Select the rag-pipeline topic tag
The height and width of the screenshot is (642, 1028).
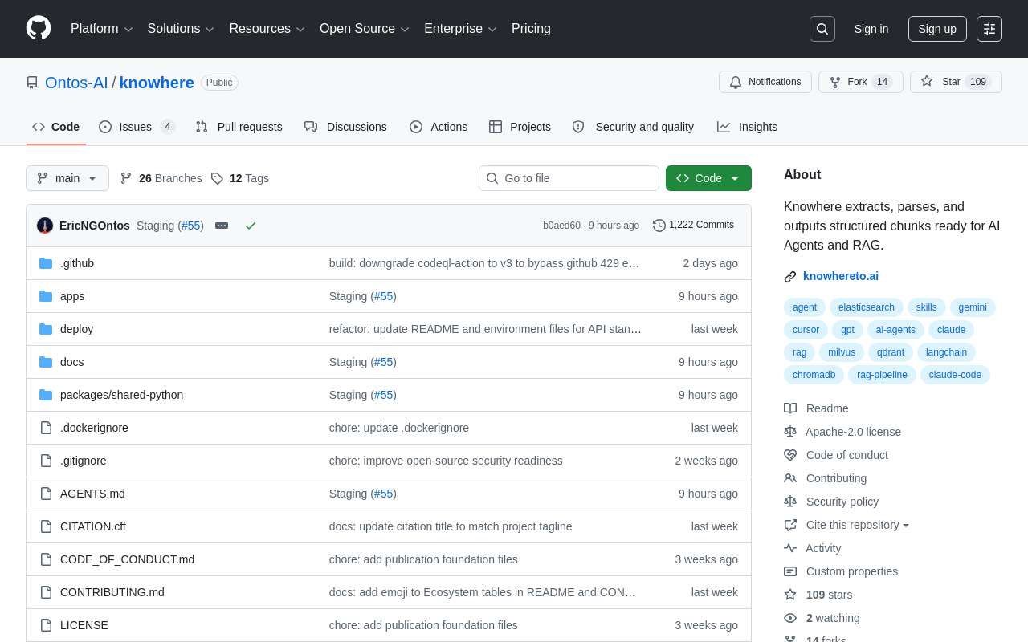pyautogui.click(x=882, y=375)
